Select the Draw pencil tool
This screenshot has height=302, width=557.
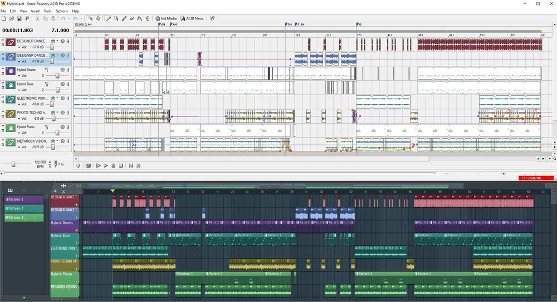click(109, 18)
